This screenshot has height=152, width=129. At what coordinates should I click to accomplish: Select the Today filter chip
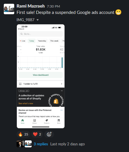pyautogui.click(x=32, y=41)
